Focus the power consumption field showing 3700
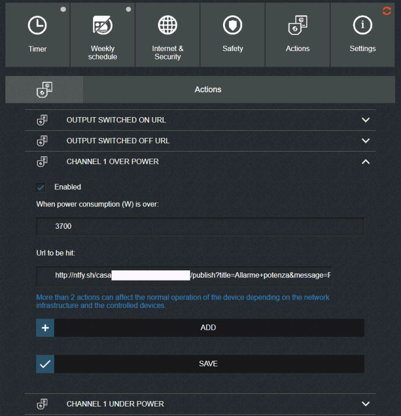The image size is (401, 416). [x=200, y=226]
